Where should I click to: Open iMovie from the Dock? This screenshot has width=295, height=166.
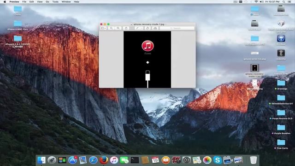pyautogui.click(x=228, y=160)
